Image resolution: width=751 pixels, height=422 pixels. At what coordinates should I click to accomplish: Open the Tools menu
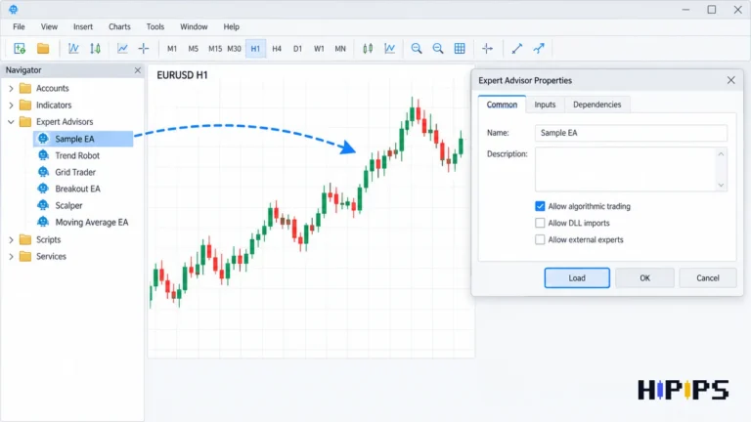[155, 26]
